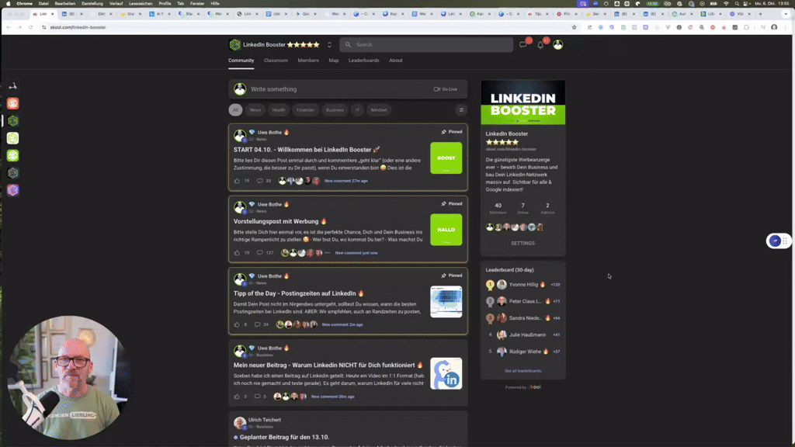Click the address bar URL skool.com/linkedin-booster
The image size is (795, 447).
[x=78, y=27]
